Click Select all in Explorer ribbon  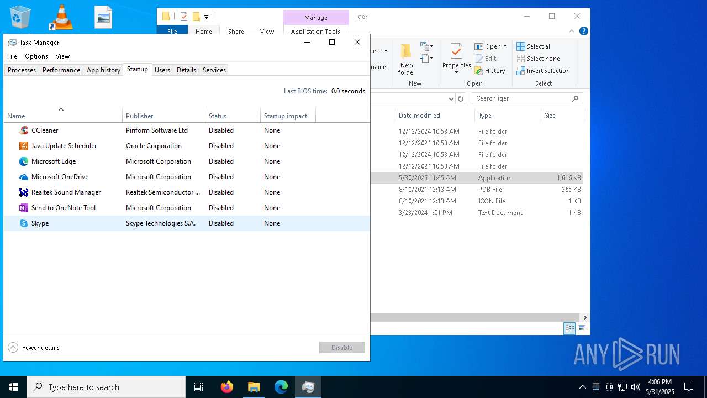click(534, 46)
